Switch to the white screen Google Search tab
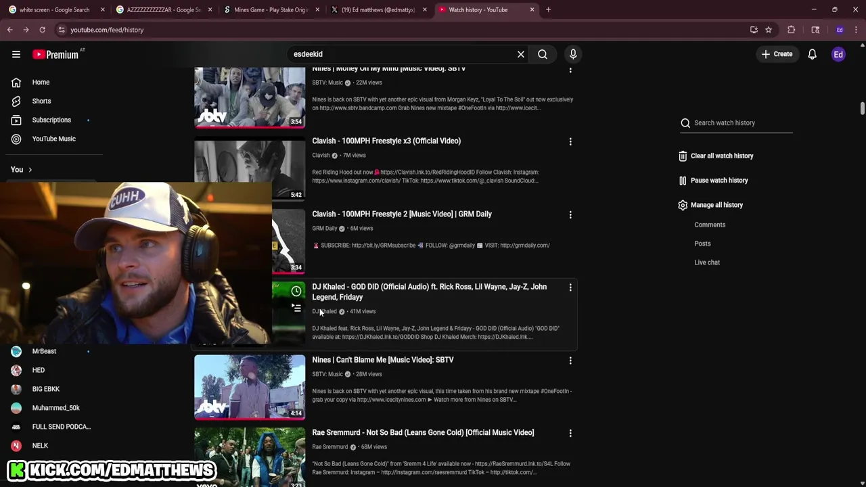The height and width of the screenshot is (487, 866). click(54, 9)
